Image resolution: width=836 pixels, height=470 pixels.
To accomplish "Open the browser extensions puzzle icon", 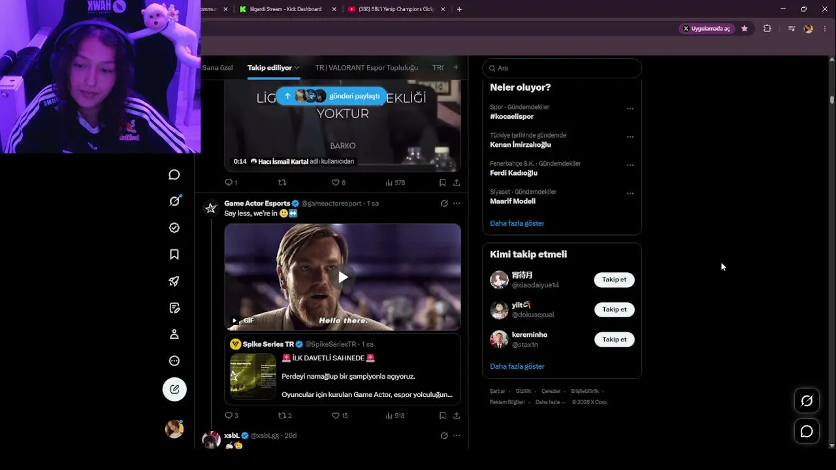I will click(x=767, y=29).
